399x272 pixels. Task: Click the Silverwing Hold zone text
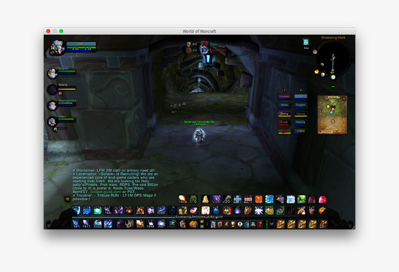[333, 38]
